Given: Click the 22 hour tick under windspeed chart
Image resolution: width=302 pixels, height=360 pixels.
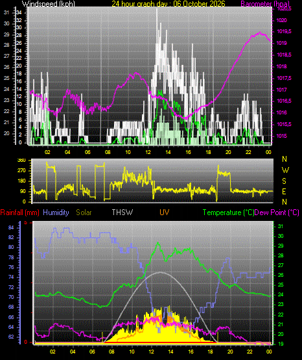Looking at the screenshot, I should coord(248,152).
